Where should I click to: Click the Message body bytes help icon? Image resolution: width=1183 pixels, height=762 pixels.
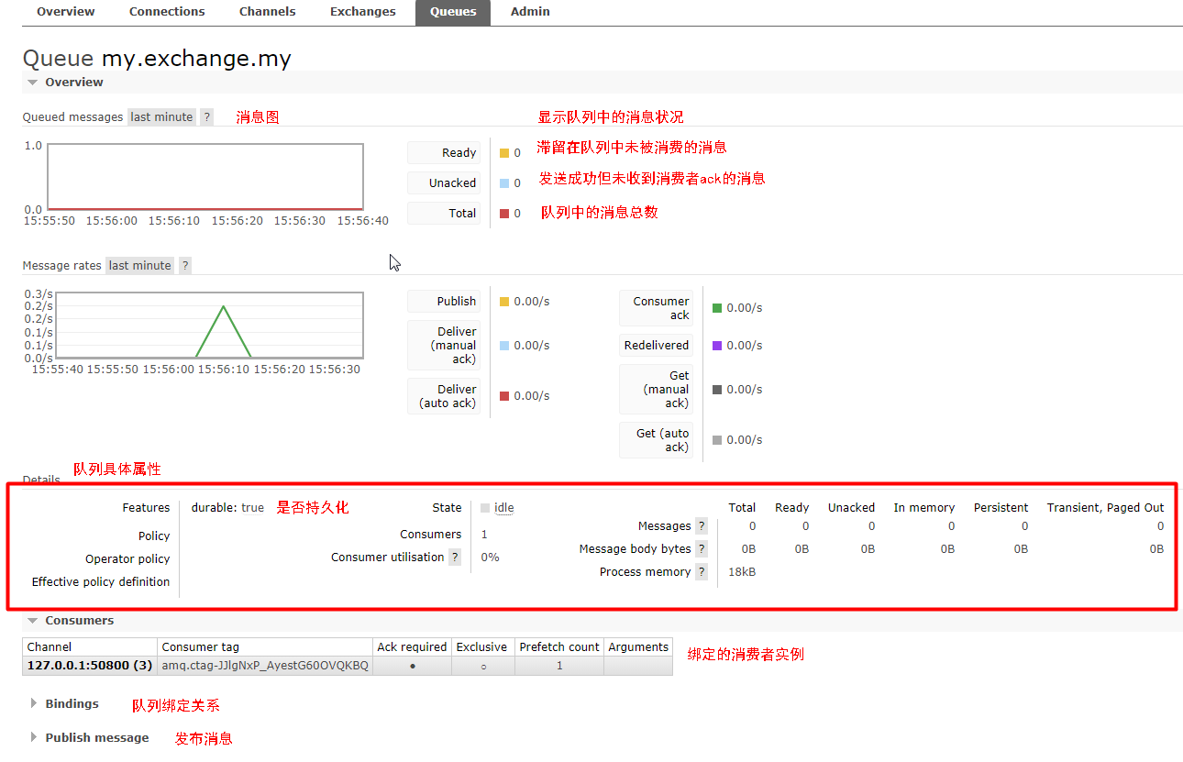click(702, 548)
